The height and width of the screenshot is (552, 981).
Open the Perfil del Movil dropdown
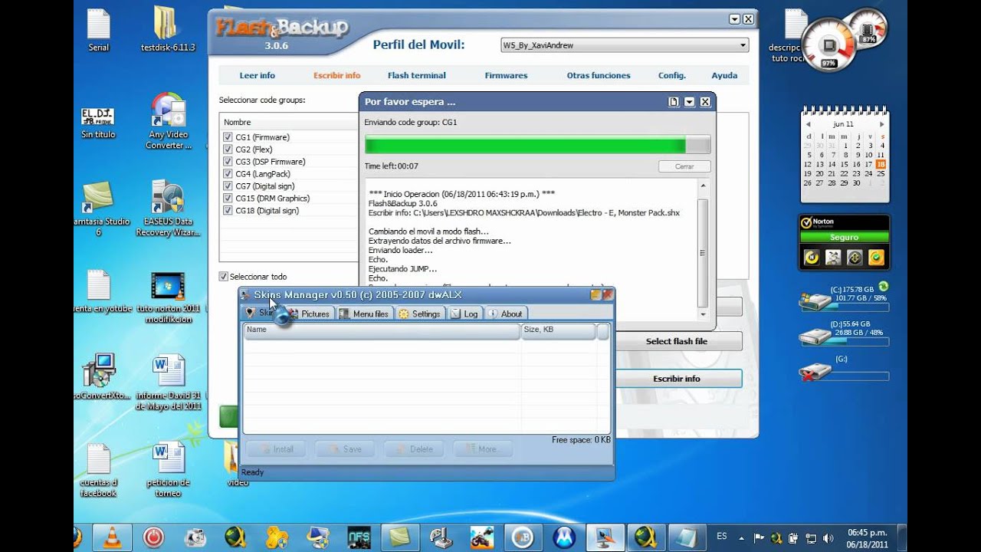625,45
